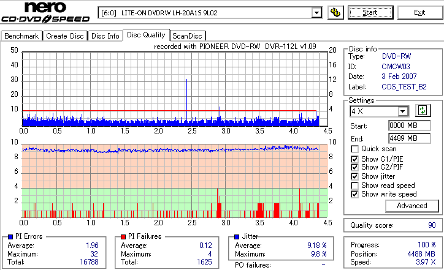Enable the Quick scan checkbox
Screen dimensions: 444x270
click(x=354, y=149)
